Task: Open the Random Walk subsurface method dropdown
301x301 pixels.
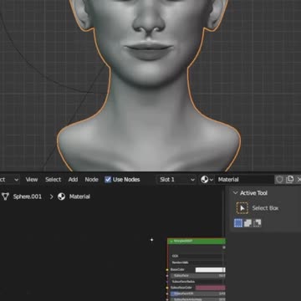Action: point(196,263)
